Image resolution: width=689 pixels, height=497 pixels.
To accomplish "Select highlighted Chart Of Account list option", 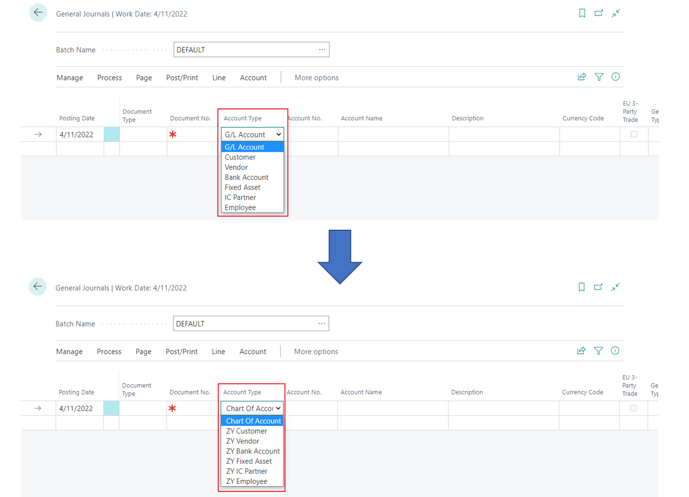I will [x=252, y=421].
